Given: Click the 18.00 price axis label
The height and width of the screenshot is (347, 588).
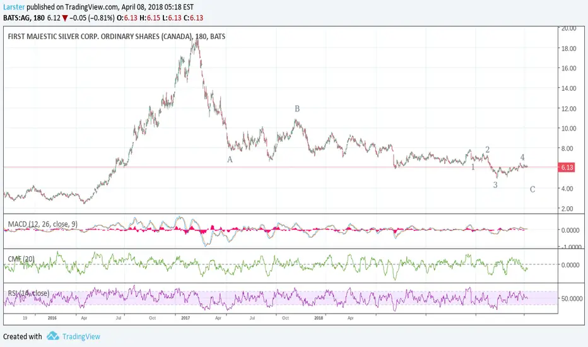Looking at the screenshot, I should (x=568, y=49).
